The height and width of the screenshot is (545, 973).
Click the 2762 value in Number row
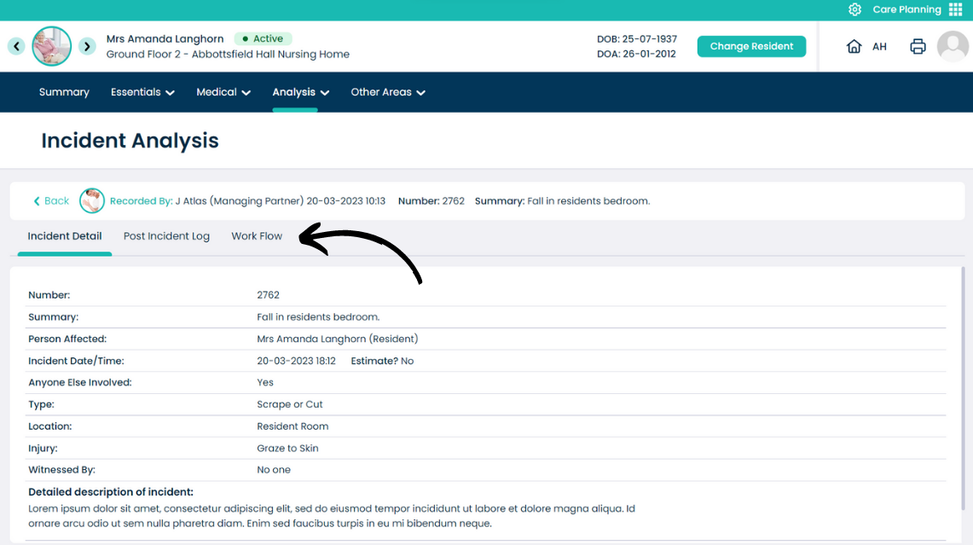pos(268,295)
